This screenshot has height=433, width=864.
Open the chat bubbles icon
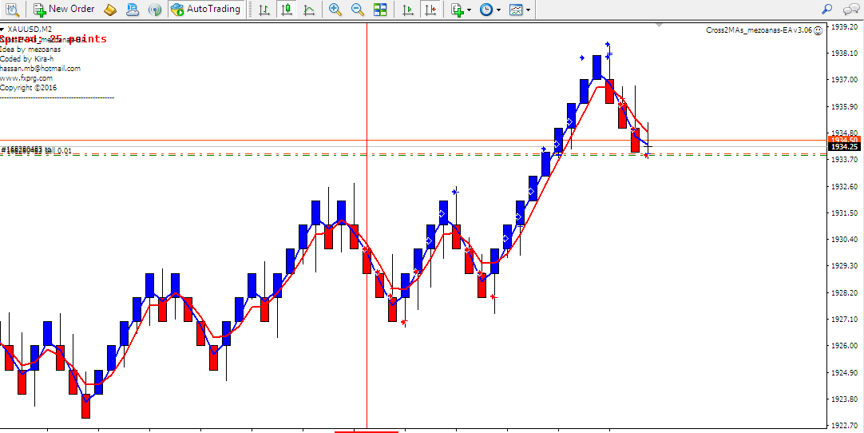pyautogui.click(x=850, y=10)
